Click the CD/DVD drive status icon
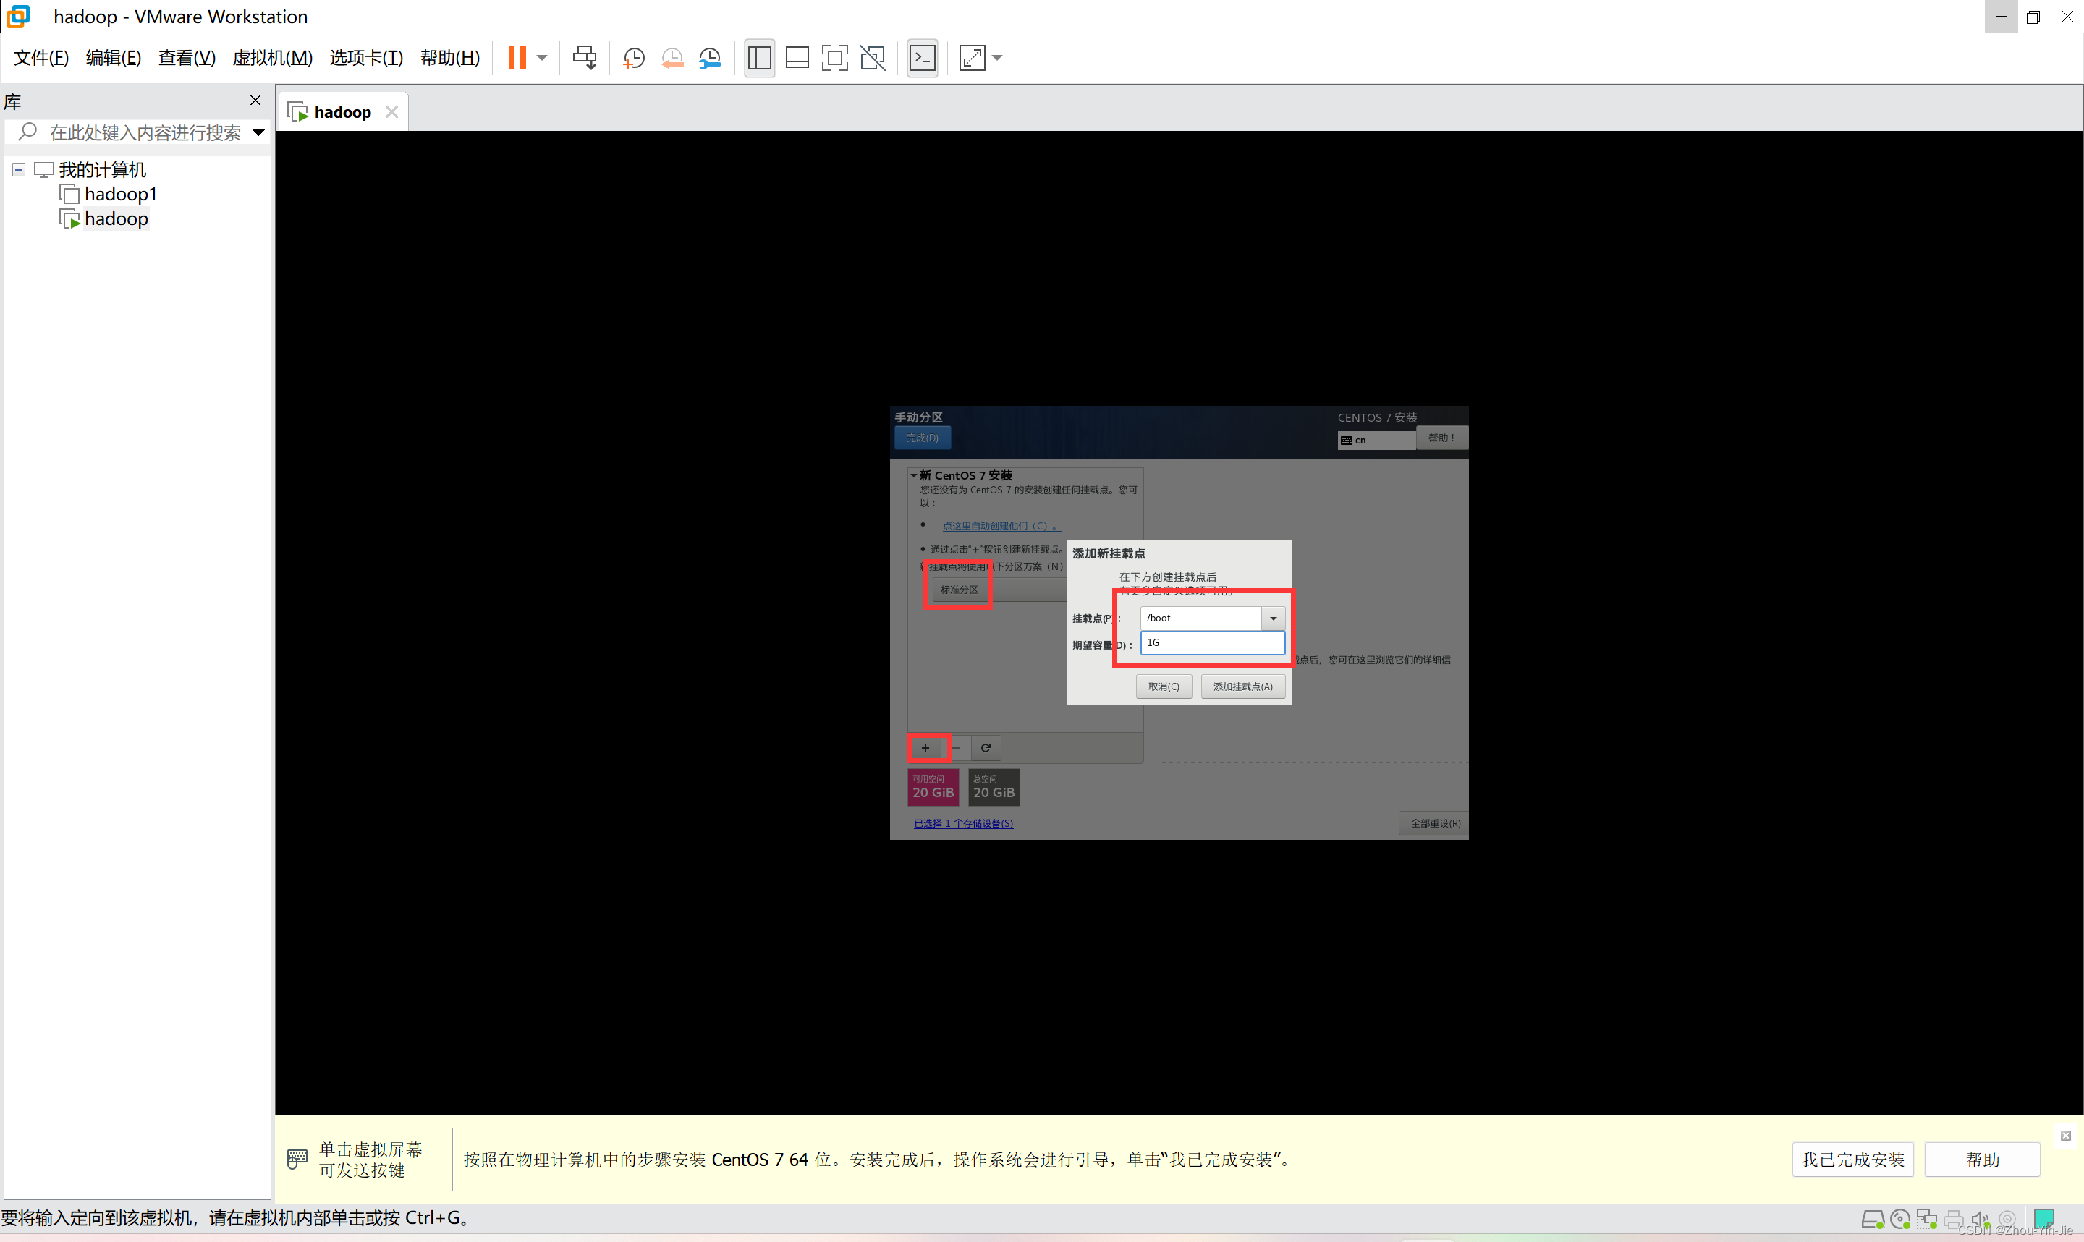 pyautogui.click(x=1900, y=1220)
